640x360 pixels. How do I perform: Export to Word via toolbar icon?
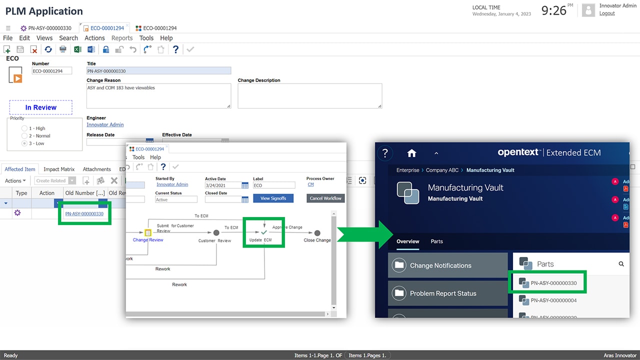(x=91, y=49)
